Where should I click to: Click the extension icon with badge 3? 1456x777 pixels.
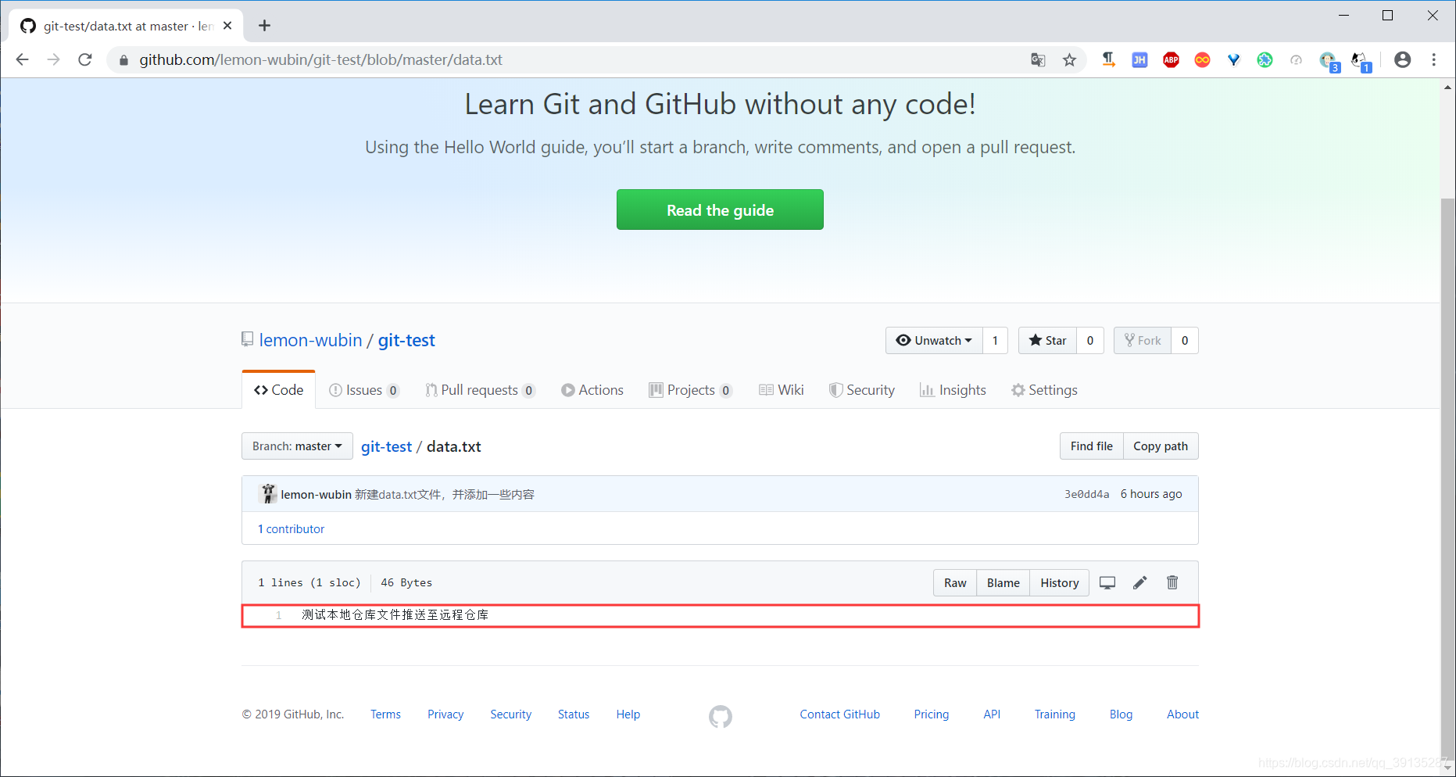coord(1329,61)
